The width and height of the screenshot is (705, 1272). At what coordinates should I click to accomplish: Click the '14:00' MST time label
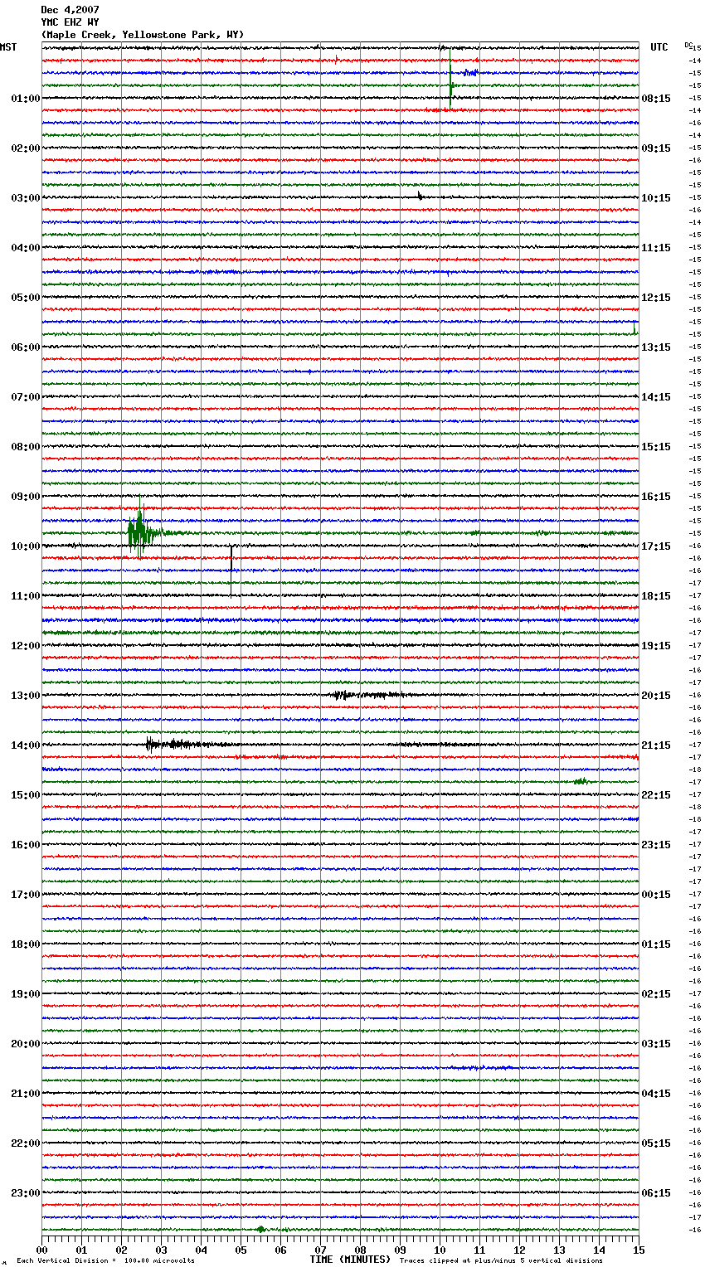[x=26, y=745]
